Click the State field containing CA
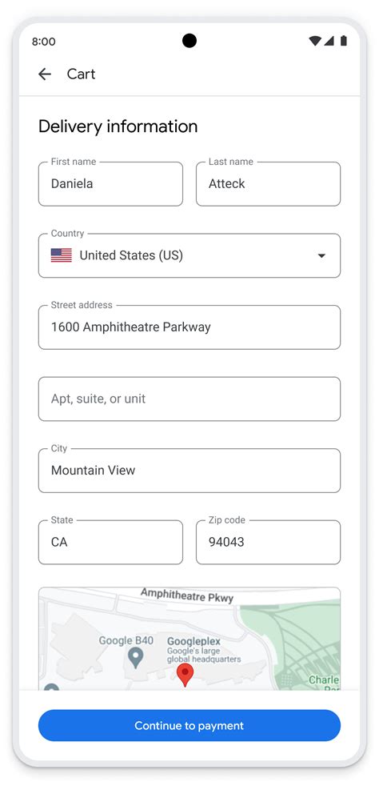379x786 pixels. 110,543
